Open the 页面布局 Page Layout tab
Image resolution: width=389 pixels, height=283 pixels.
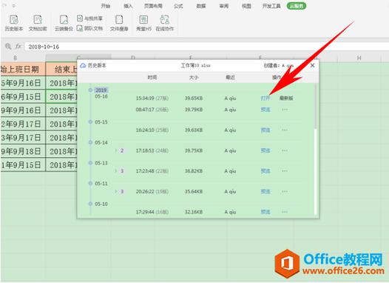tap(153, 6)
